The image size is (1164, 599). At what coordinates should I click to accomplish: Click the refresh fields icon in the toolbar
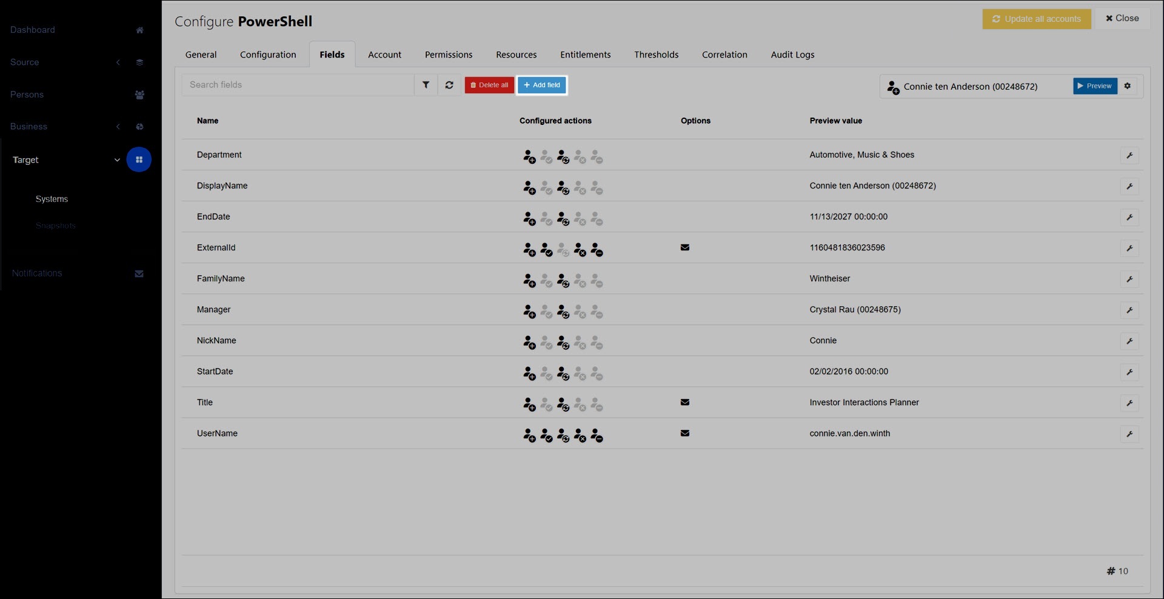tap(449, 85)
